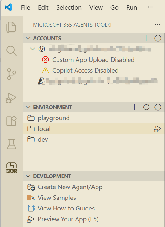Click the debug icon on local row
The height and width of the screenshot is (227, 165).
157,129
